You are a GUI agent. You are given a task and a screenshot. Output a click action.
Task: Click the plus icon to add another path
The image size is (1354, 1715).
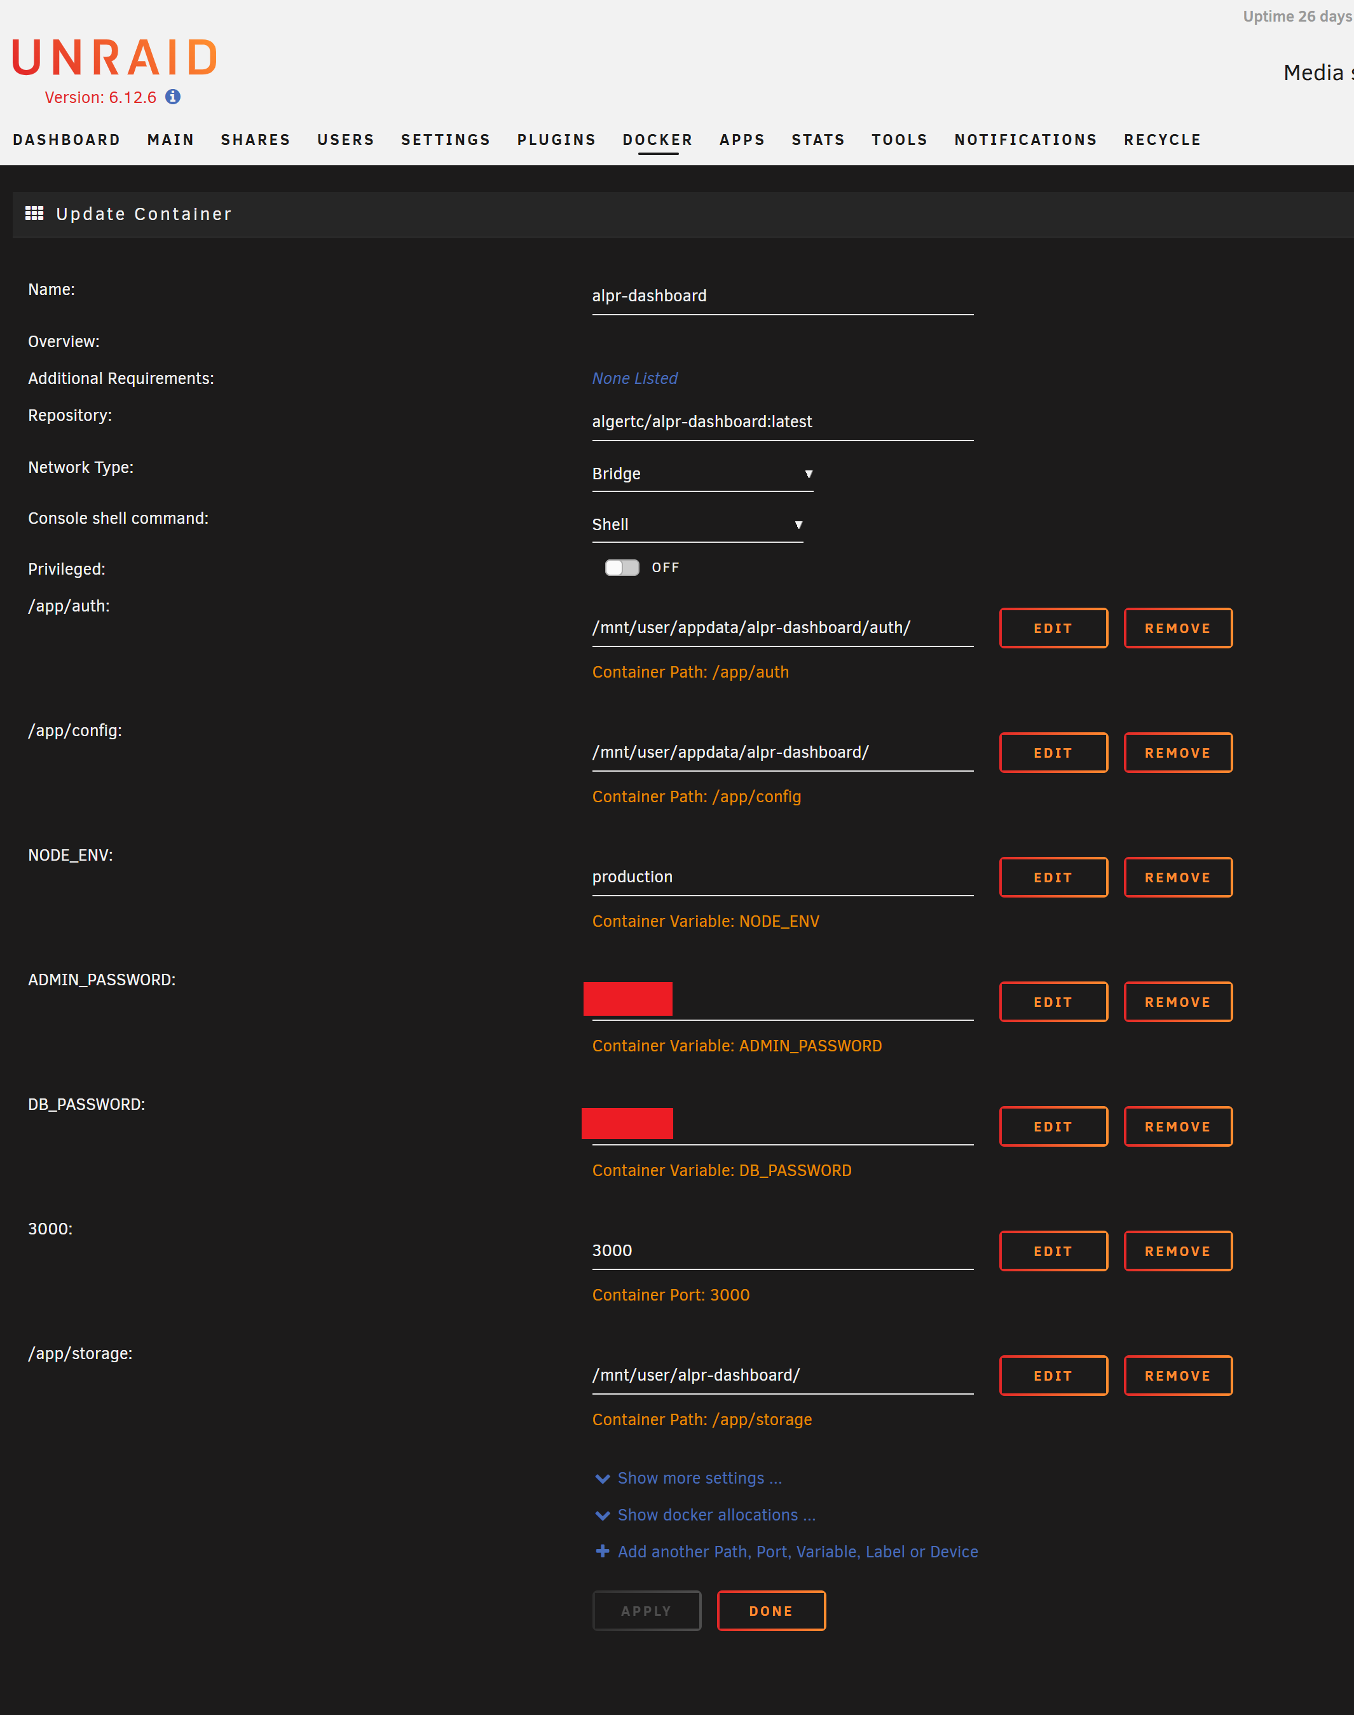click(603, 1551)
